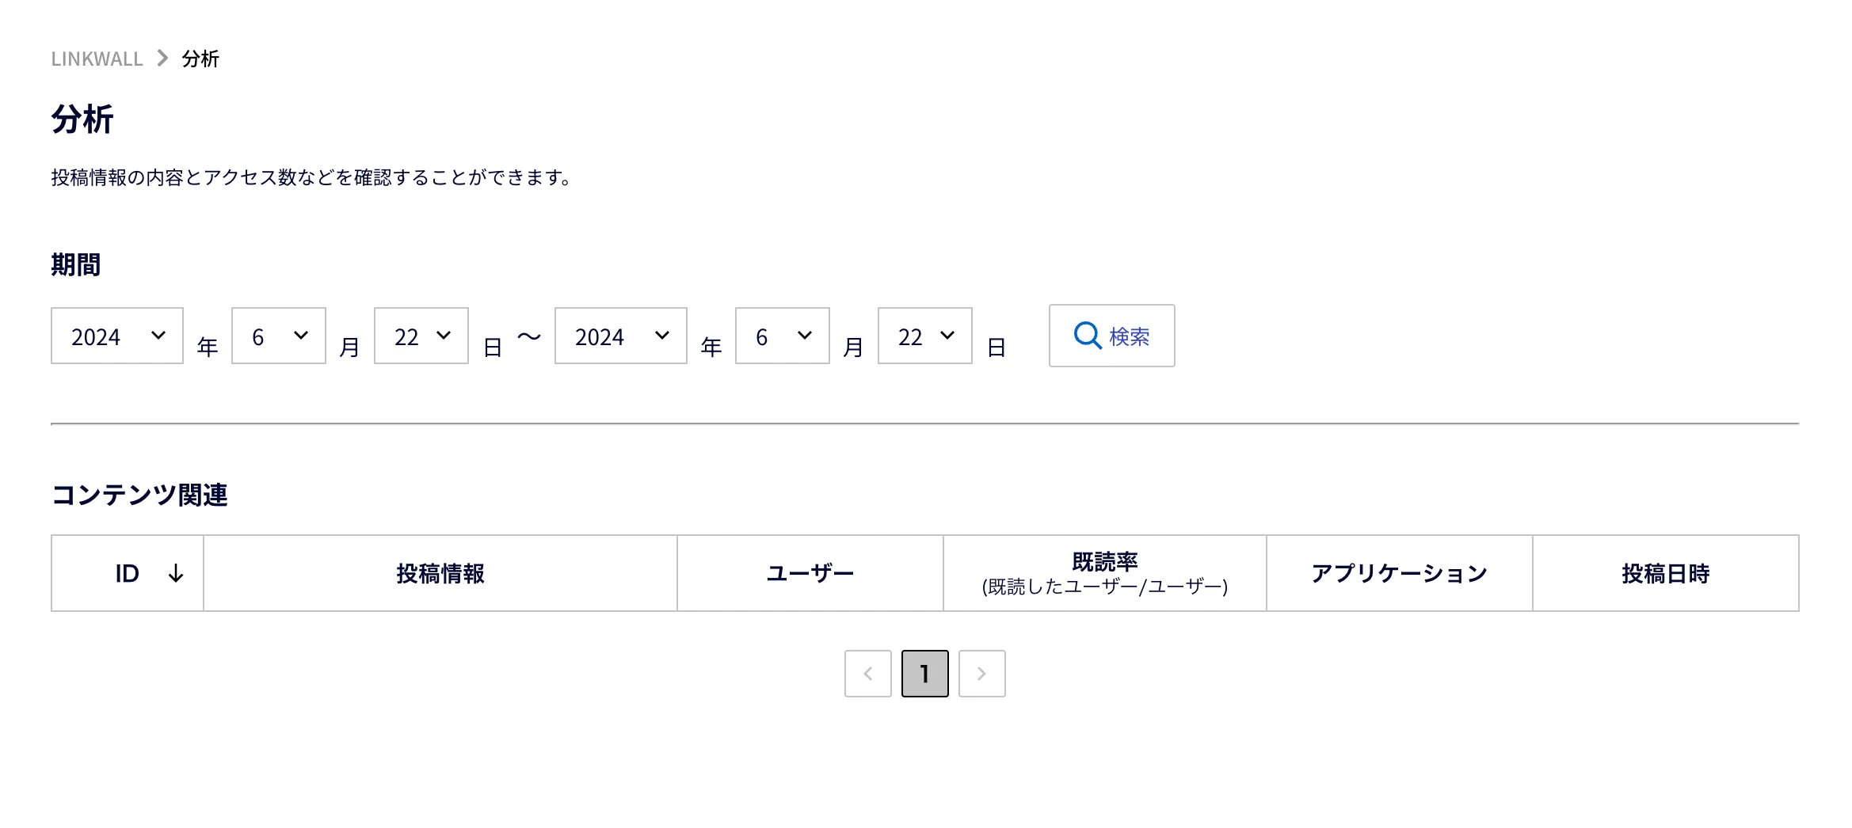Go to the previous page arrow

868,674
